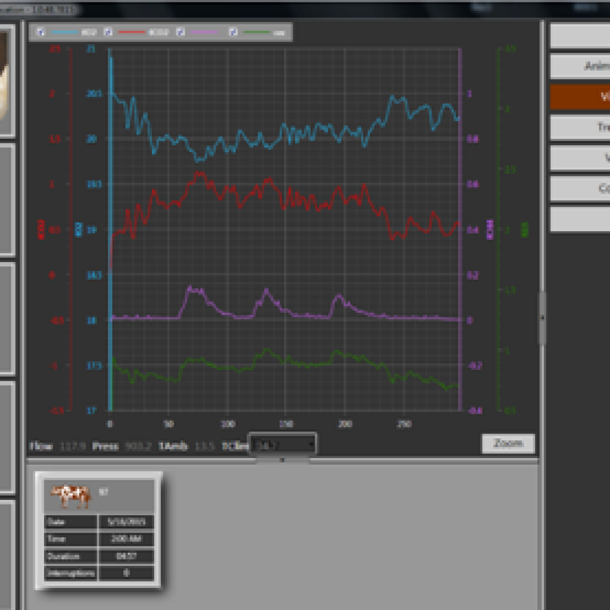Toggle the red series checkbox in the legend
Image resolution: width=610 pixels, height=610 pixels.
(x=108, y=32)
